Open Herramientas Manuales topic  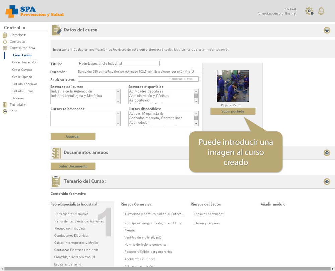[x=71, y=214]
